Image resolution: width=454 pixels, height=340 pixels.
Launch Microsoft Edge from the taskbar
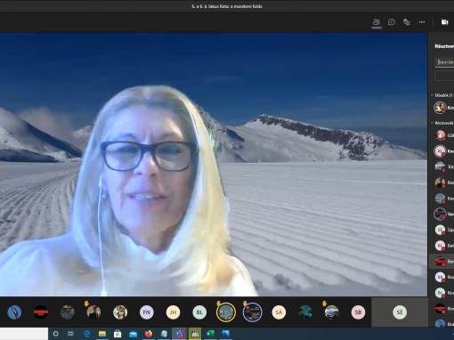coord(86,334)
